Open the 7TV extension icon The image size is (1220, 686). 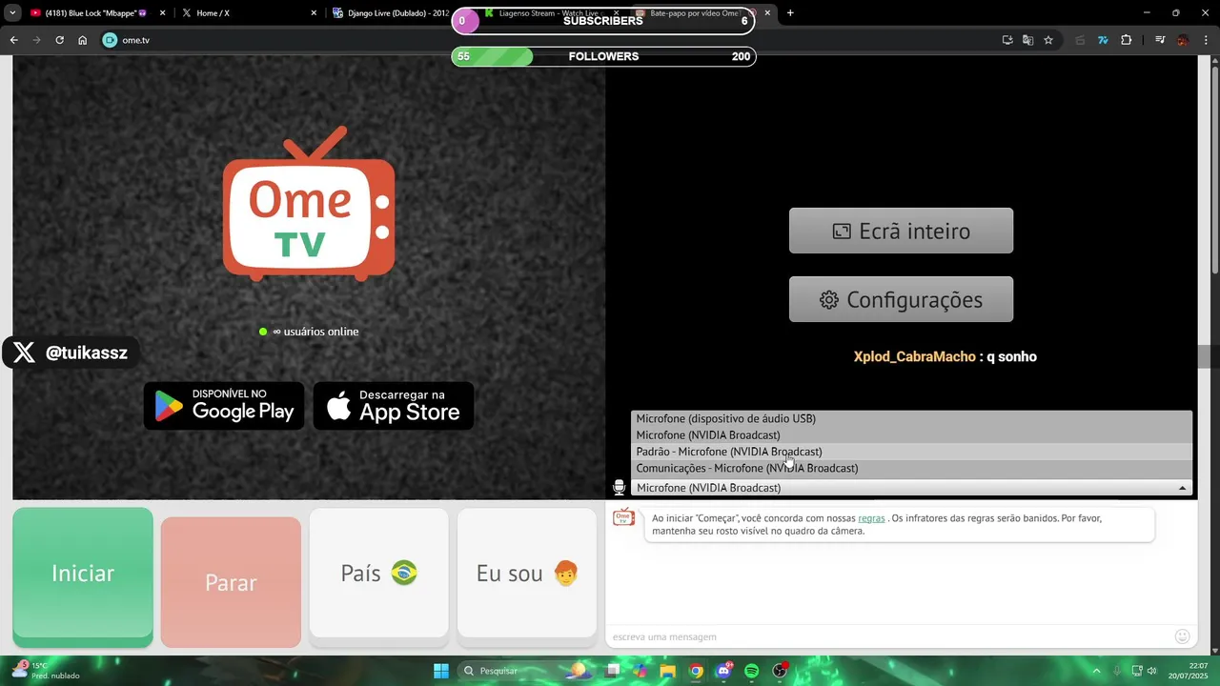point(1103,40)
